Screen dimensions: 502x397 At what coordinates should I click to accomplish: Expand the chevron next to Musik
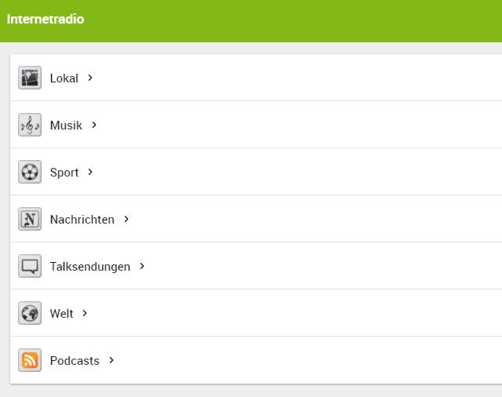[x=94, y=125]
